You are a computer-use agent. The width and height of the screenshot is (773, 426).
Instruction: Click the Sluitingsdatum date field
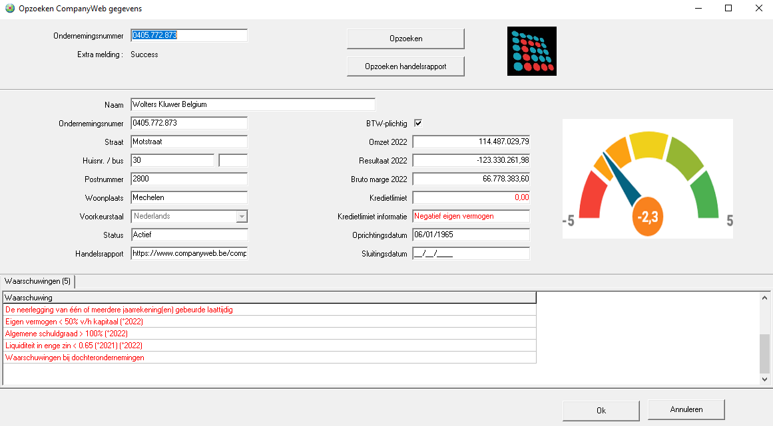471,253
